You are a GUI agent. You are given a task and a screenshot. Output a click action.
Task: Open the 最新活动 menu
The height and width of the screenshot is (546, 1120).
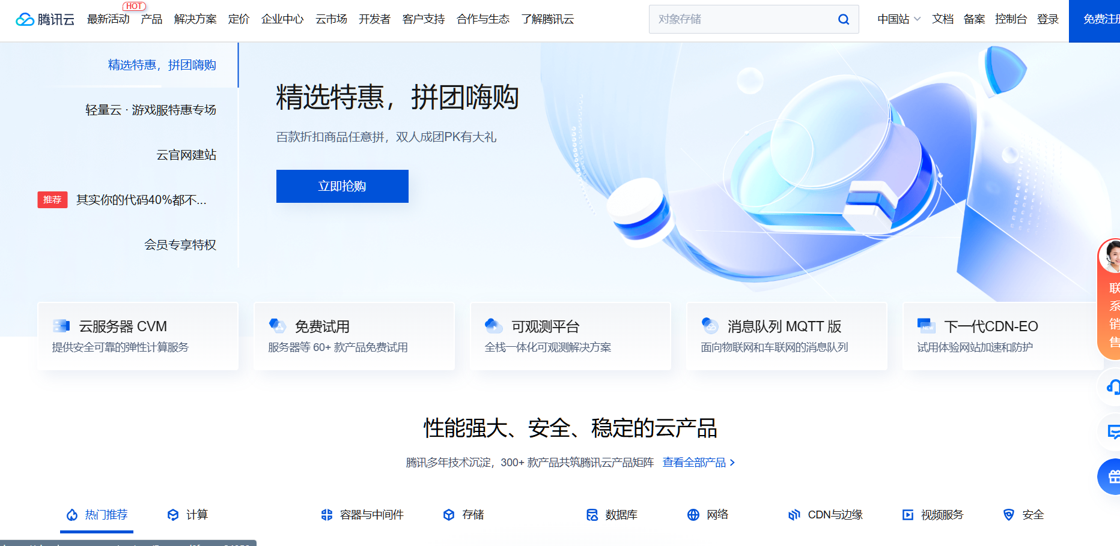point(108,19)
